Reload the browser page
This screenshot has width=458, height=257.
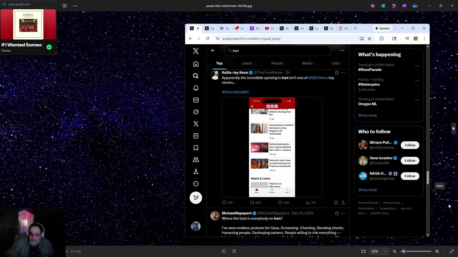208,39
